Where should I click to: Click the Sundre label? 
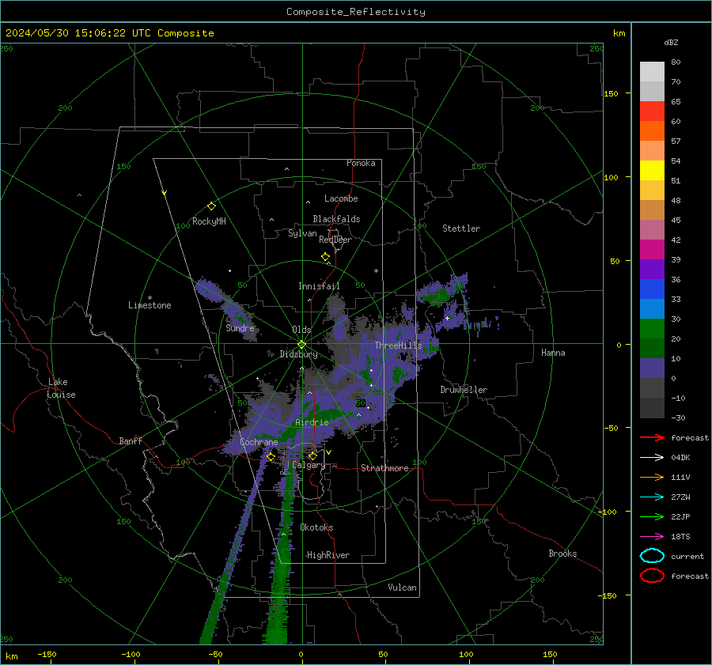[240, 328]
